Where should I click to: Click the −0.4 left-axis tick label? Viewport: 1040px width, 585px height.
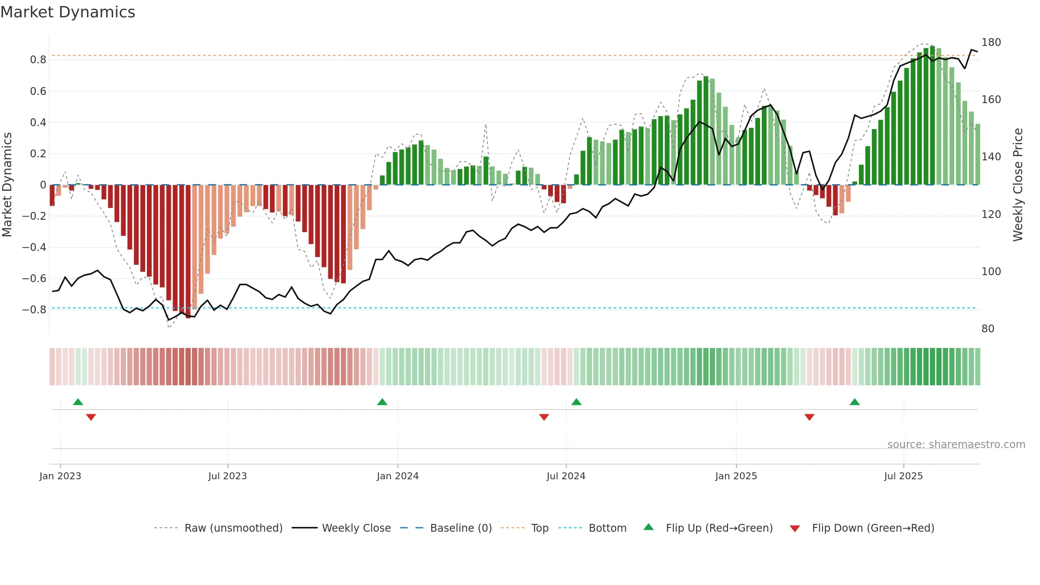click(x=34, y=247)
